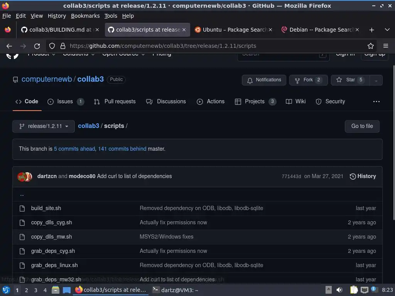This screenshot has width=395, height=296.
Task: Show more repository tabs via the three-dot icon
Action: click(376, 101)
